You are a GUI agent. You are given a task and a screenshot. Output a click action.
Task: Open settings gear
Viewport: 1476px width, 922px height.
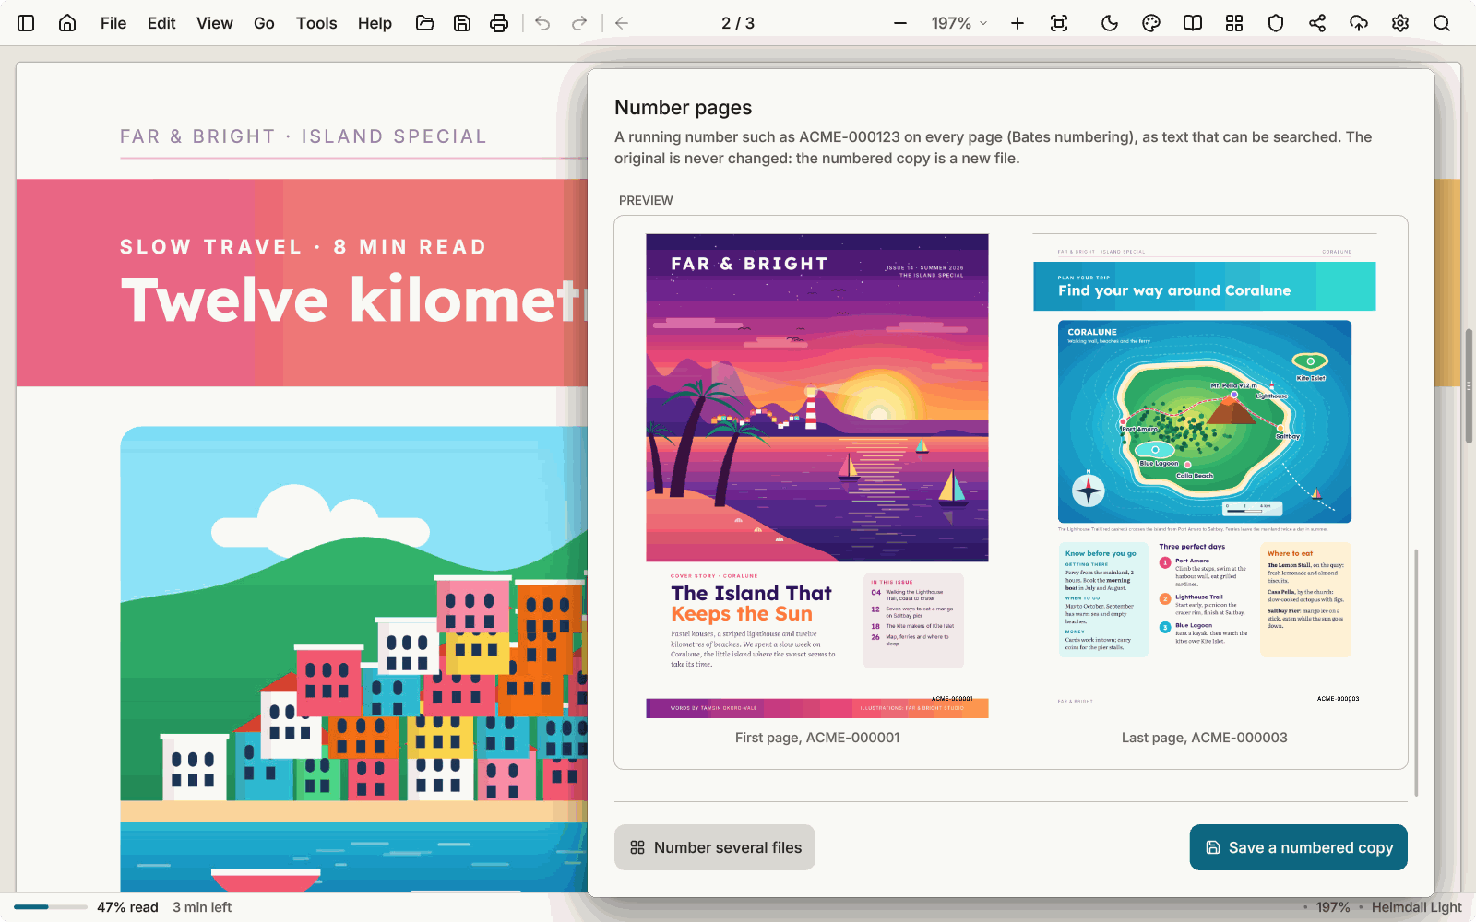tap(1400, 23)
